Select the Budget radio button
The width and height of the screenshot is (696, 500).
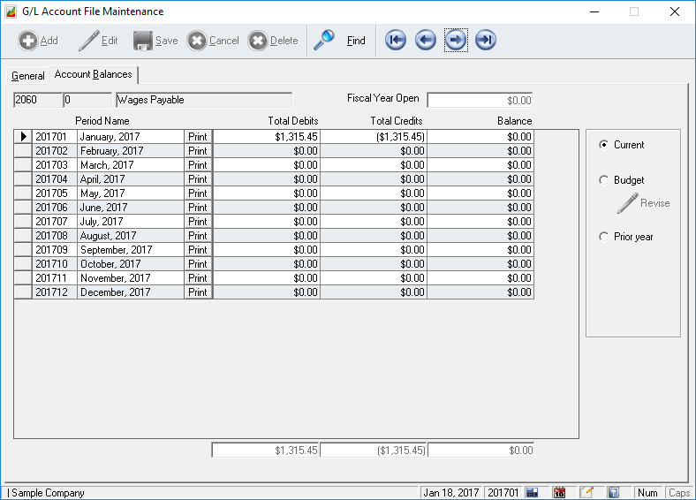604,180
